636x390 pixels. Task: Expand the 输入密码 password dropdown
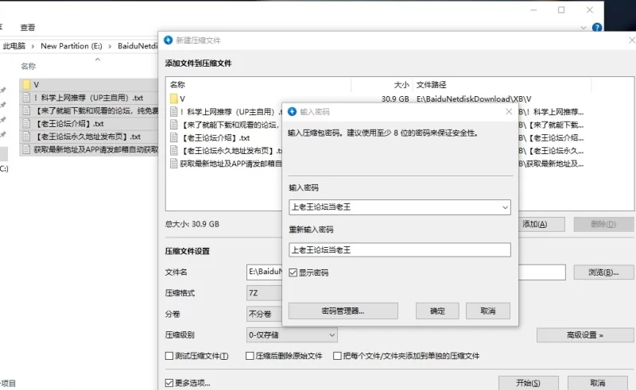504,207
